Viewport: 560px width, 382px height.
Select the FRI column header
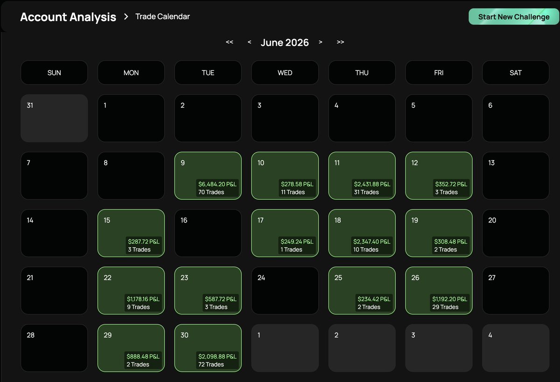(x=439, y=73)
